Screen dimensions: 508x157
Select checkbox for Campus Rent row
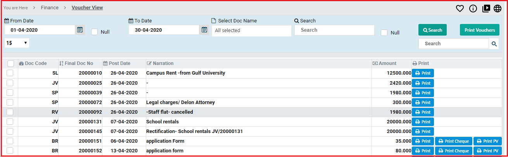(10, 73)
